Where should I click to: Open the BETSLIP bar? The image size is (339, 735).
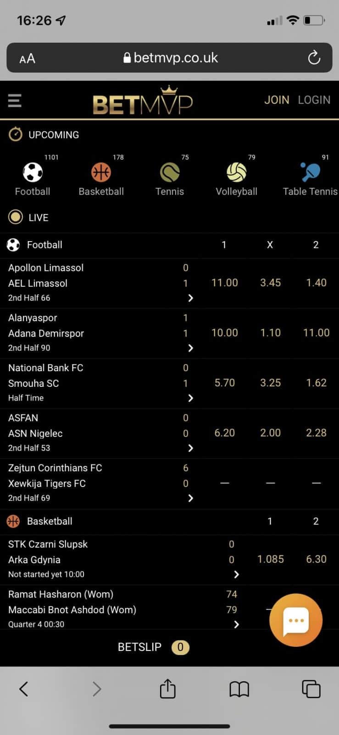pyautogui.click(x=153, y=647)
